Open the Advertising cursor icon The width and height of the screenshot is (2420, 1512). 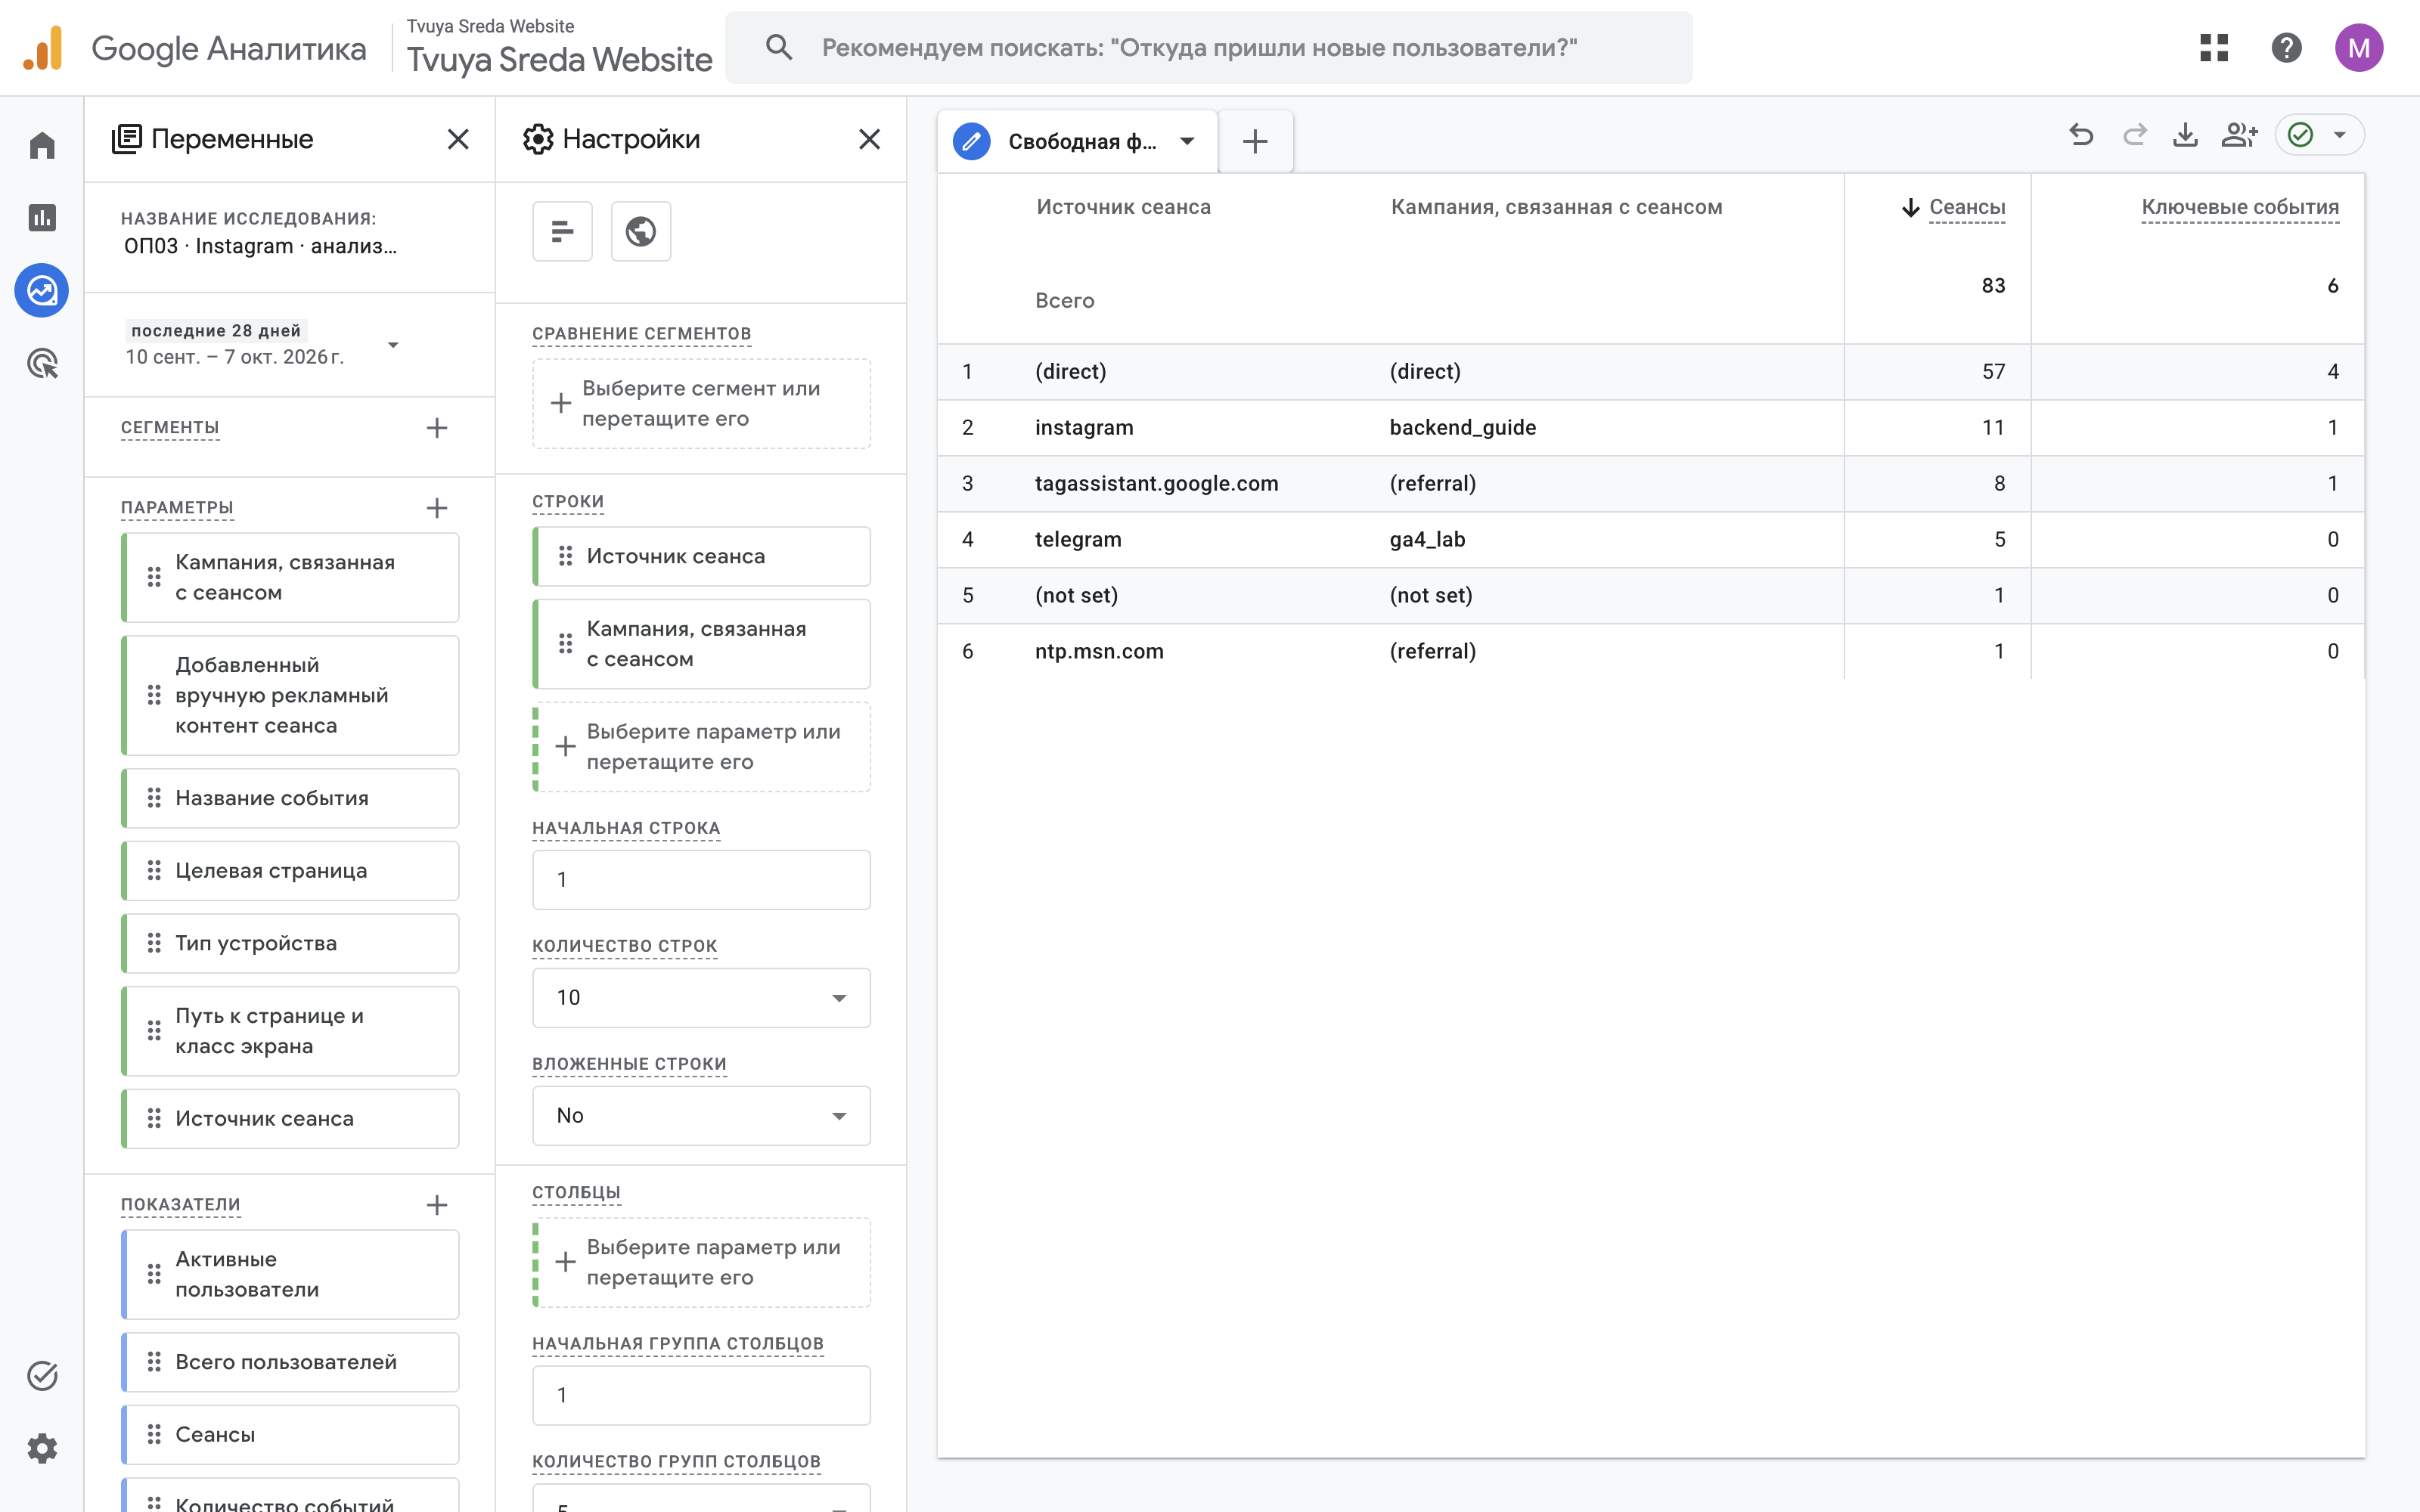pyautogui.click(x=42, y=364)
